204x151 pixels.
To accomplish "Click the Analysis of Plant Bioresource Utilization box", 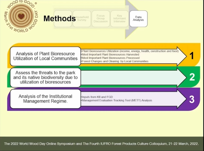I will pyautogui.click(x=45, y=56).
